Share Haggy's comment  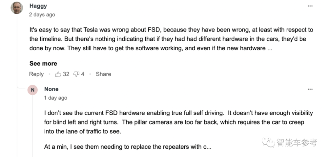(103, 74)
